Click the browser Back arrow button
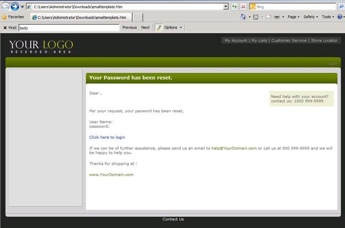The image size is (345, 228). 5,6
